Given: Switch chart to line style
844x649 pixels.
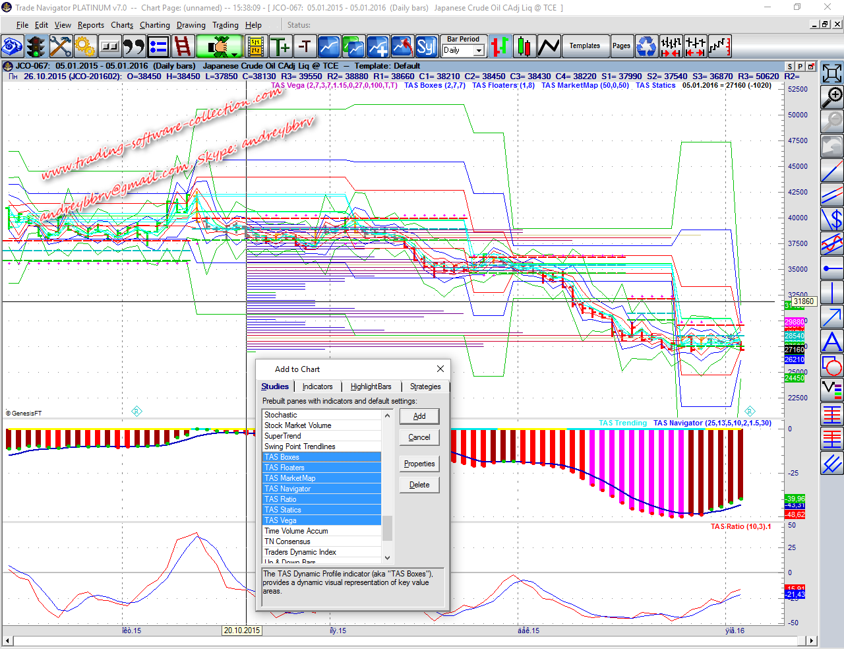Looking at the screenshot, I should (x=549, y=47).
